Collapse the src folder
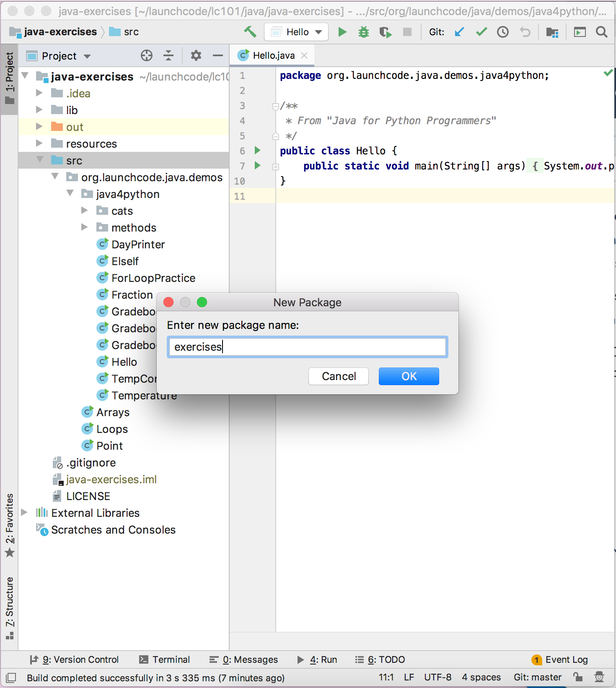616x688 pixels. click(40, 160)
